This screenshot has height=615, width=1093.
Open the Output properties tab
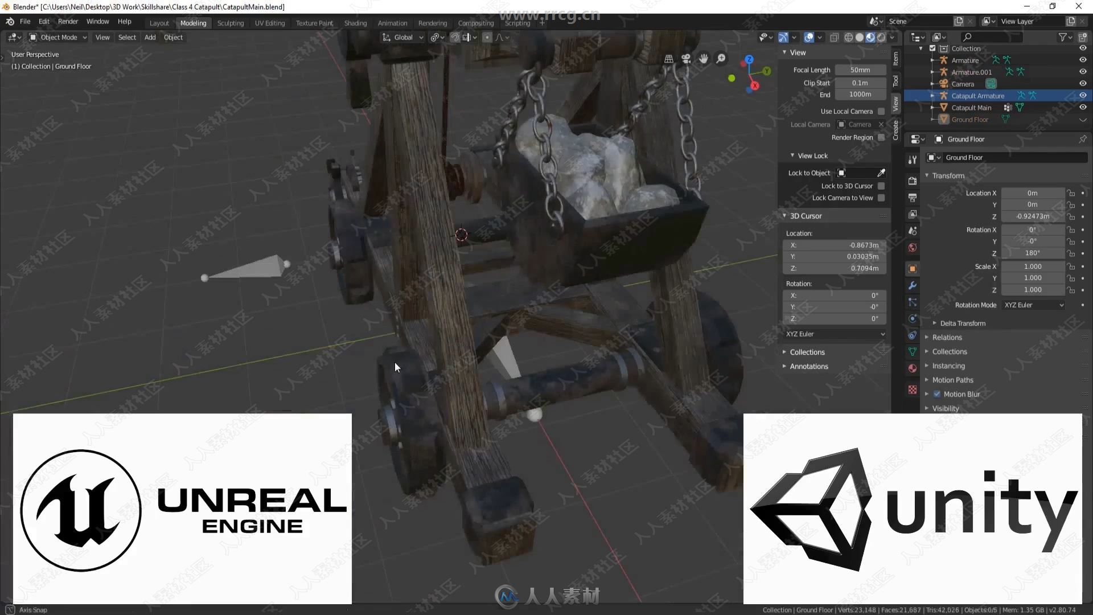pos(913,198)
